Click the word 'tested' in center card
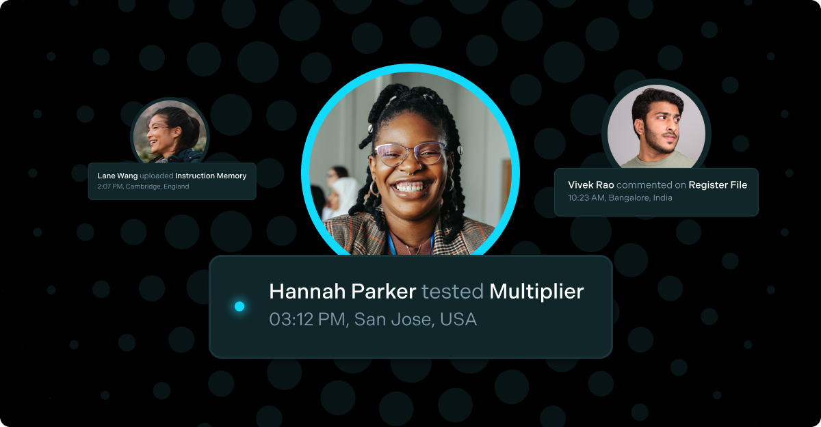Screen dimensions: 821x427 point(453,292)
